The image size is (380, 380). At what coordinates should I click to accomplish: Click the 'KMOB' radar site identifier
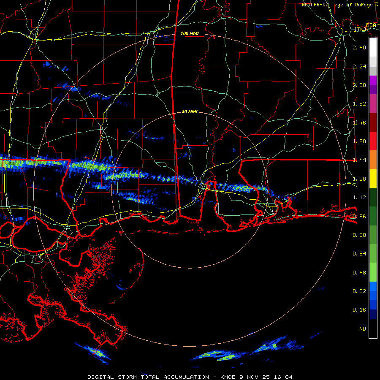tap(228, 377)
